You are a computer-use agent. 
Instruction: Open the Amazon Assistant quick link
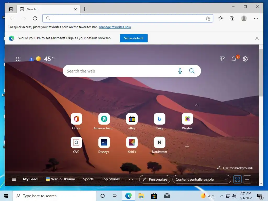tap(104, 121)
